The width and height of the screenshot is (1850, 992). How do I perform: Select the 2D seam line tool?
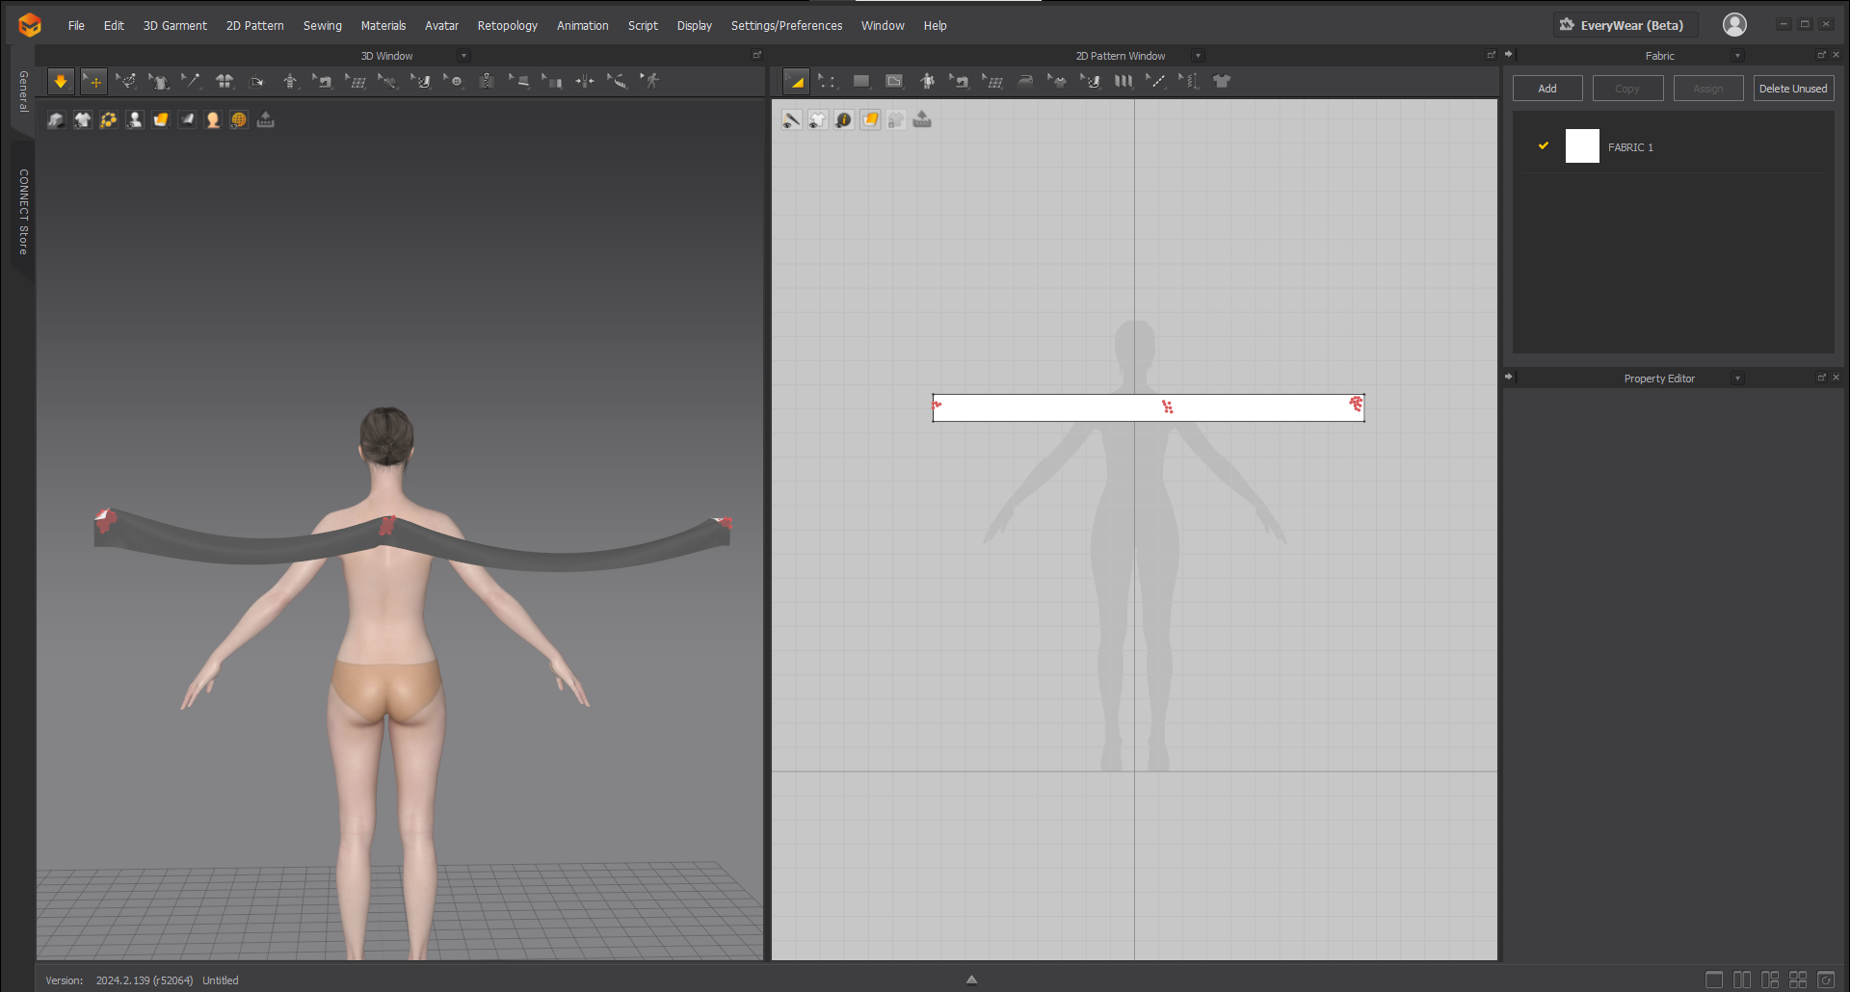click(1156, 82)
